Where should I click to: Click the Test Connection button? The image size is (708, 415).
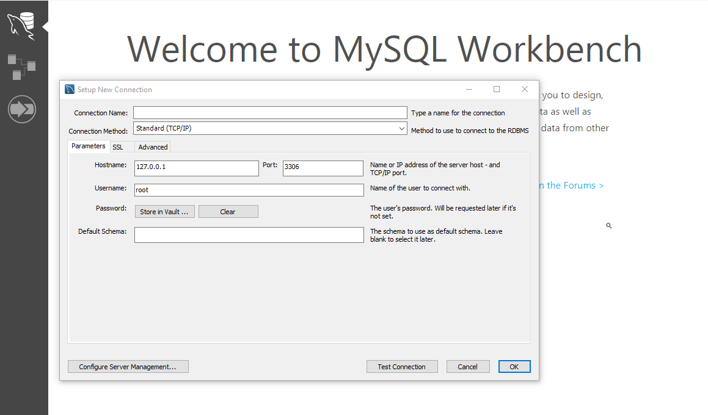coord(402,367)
